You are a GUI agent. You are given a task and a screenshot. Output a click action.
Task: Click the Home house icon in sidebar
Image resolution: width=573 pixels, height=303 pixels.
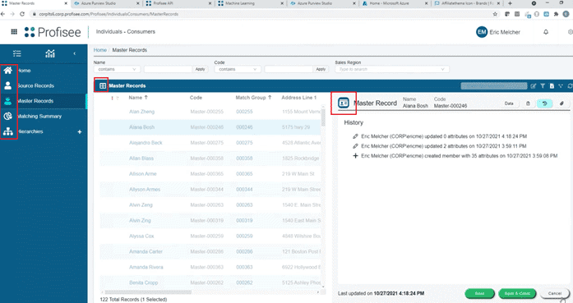[8, 70]
